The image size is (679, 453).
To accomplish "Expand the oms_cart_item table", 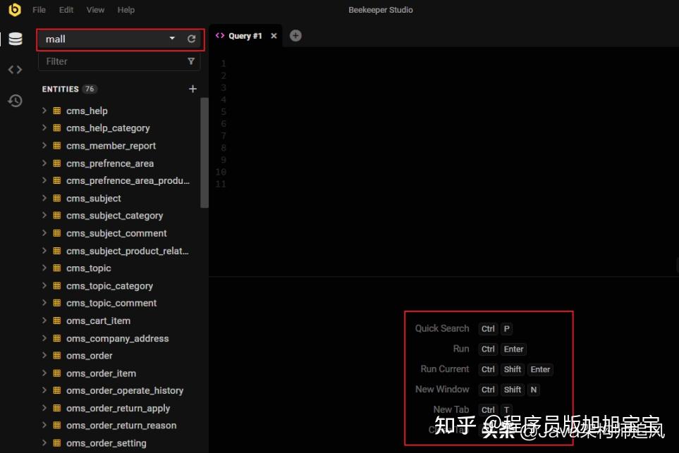I will pyautogui.click(x=44, y=320).
